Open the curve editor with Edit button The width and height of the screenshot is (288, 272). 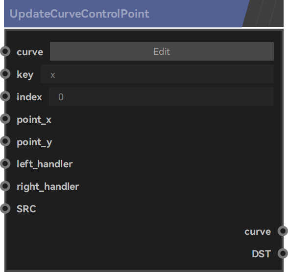pos(162,51)
